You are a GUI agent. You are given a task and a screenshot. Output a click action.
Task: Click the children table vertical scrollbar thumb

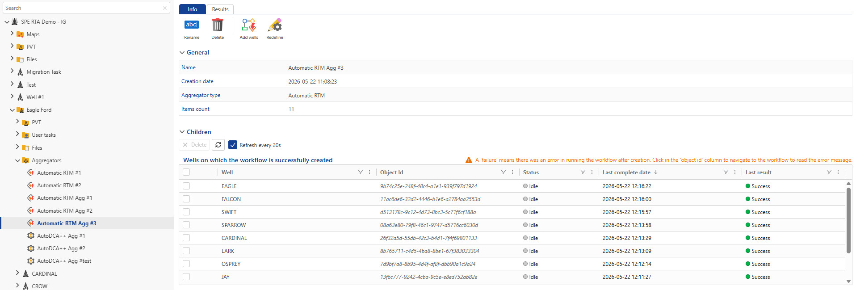[x=848, y=220]
